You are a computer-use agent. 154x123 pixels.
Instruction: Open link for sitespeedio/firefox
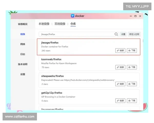coord(120,84)
